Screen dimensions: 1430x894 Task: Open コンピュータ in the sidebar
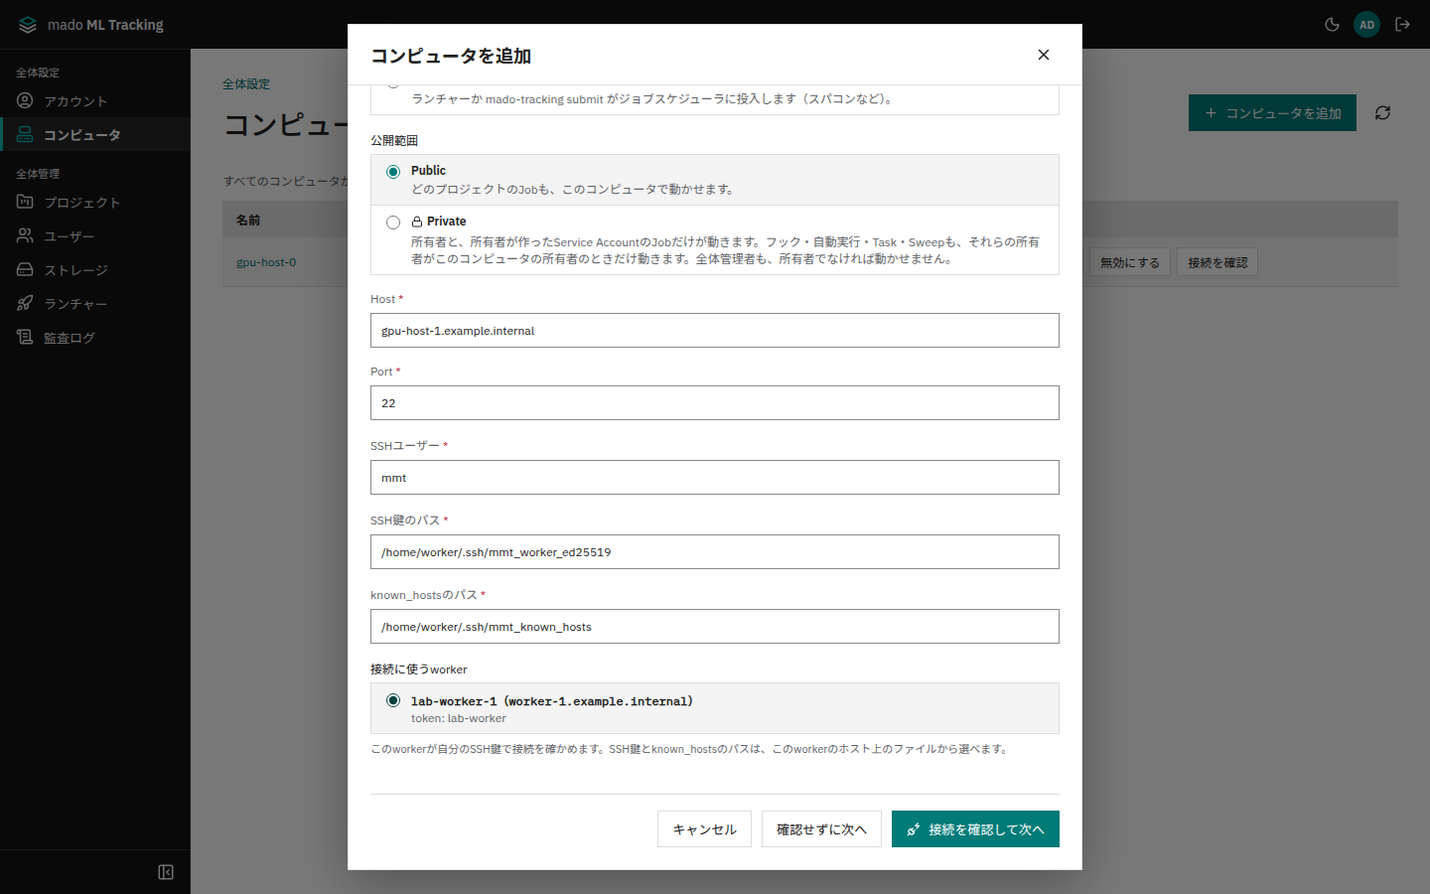[x=95, y=134]
